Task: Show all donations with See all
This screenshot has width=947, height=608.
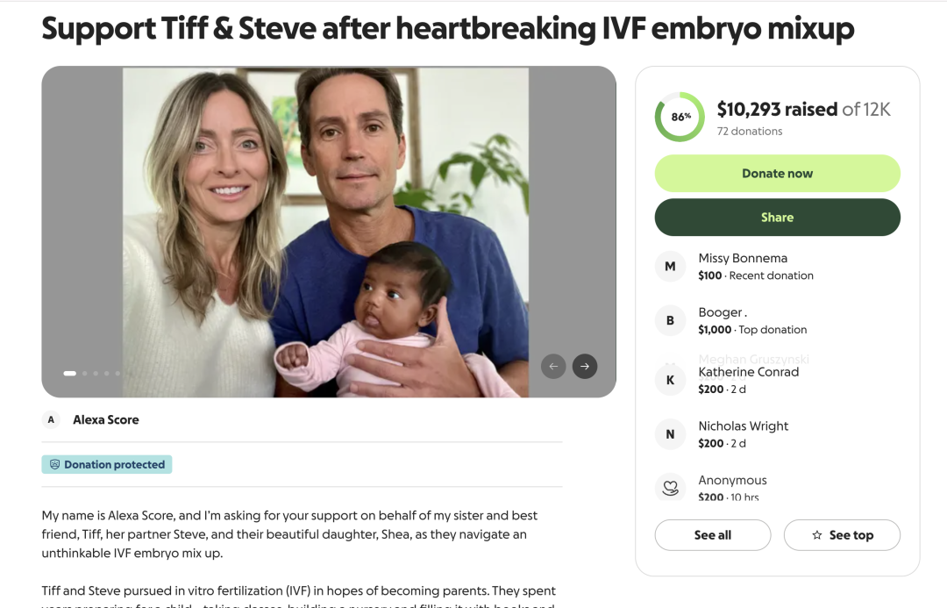Action: tap(712, 535)
